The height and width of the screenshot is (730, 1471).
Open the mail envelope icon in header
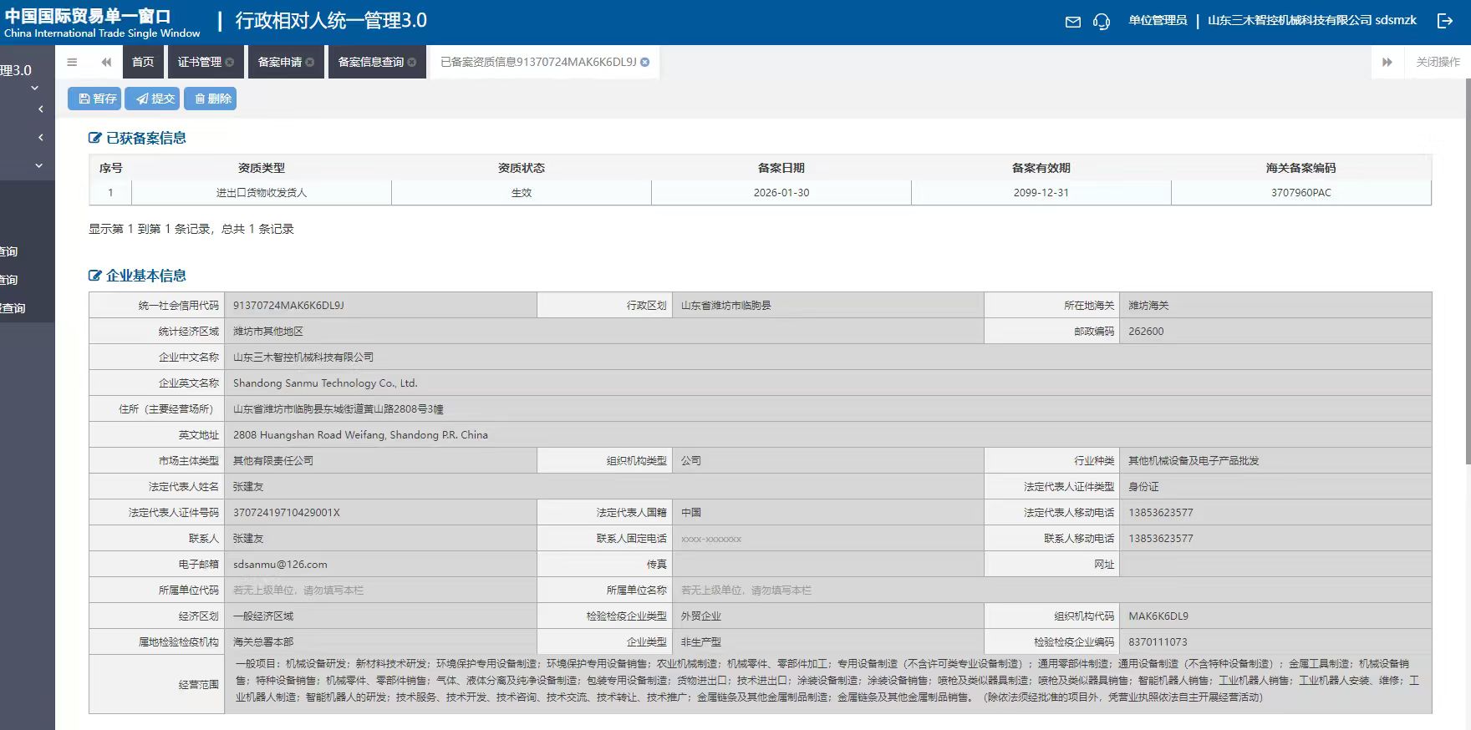[x=1073, y=22]
